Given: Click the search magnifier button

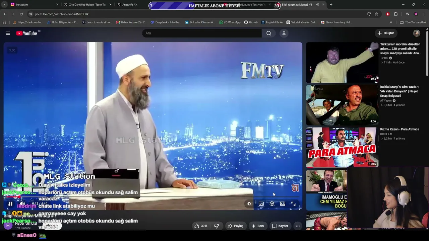Looking at the screenshot, I should pos(269,33).
